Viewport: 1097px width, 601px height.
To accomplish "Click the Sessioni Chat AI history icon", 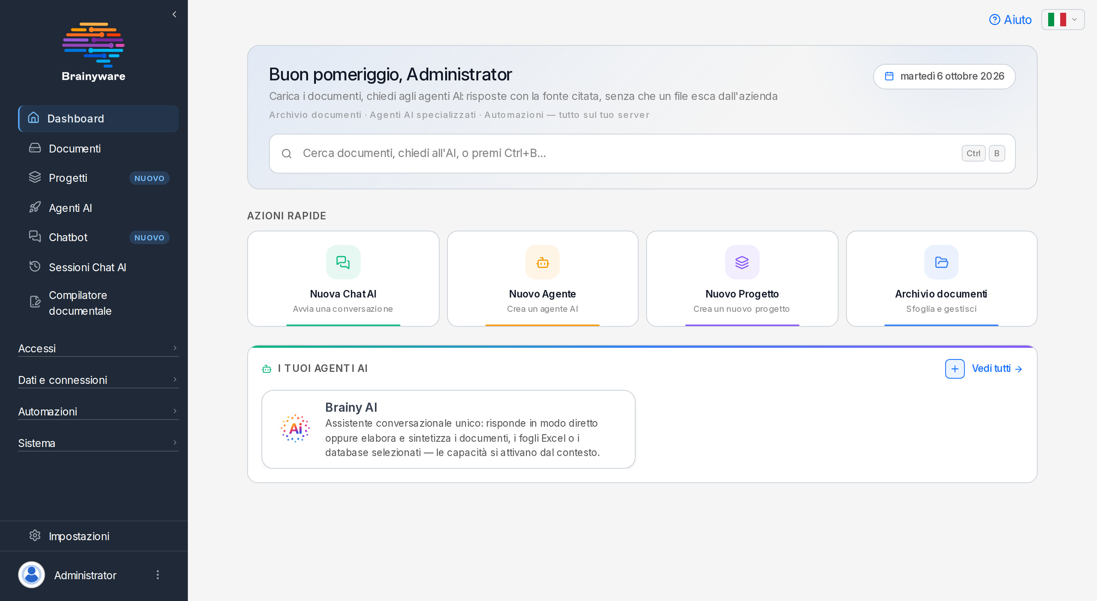I will 35,266.
